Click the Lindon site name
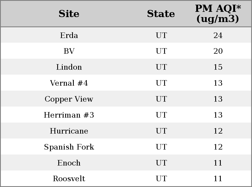Viewport: 252px width, 187px height. 69,67
